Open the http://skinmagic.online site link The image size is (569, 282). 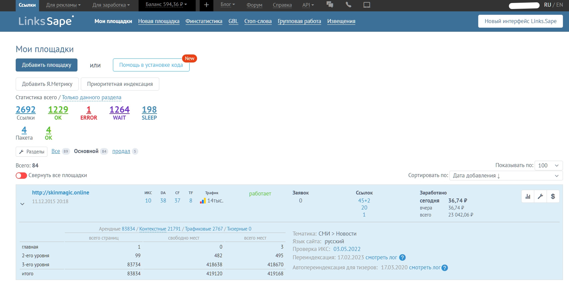[x=60, y=193]
